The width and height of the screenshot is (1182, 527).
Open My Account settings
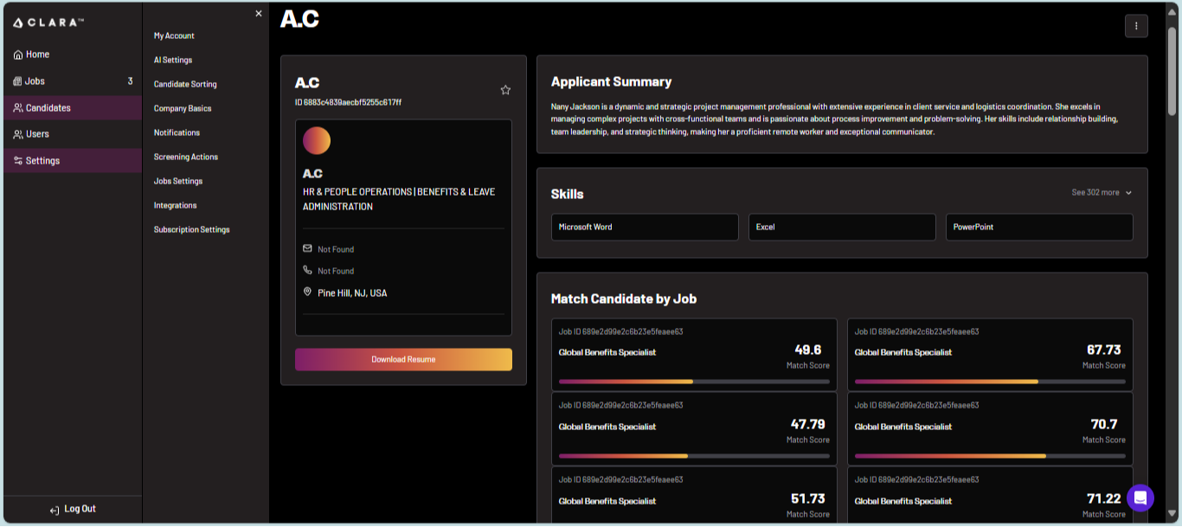point(174,36)
